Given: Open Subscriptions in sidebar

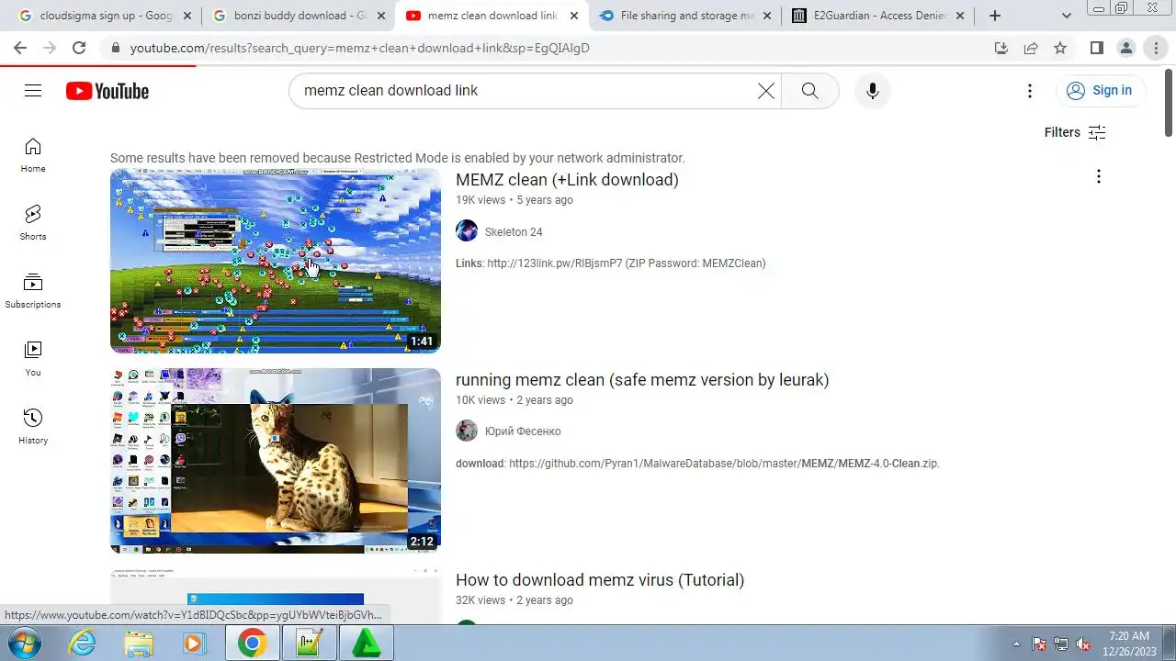Looking at the screenshot, I should point(33,291).
